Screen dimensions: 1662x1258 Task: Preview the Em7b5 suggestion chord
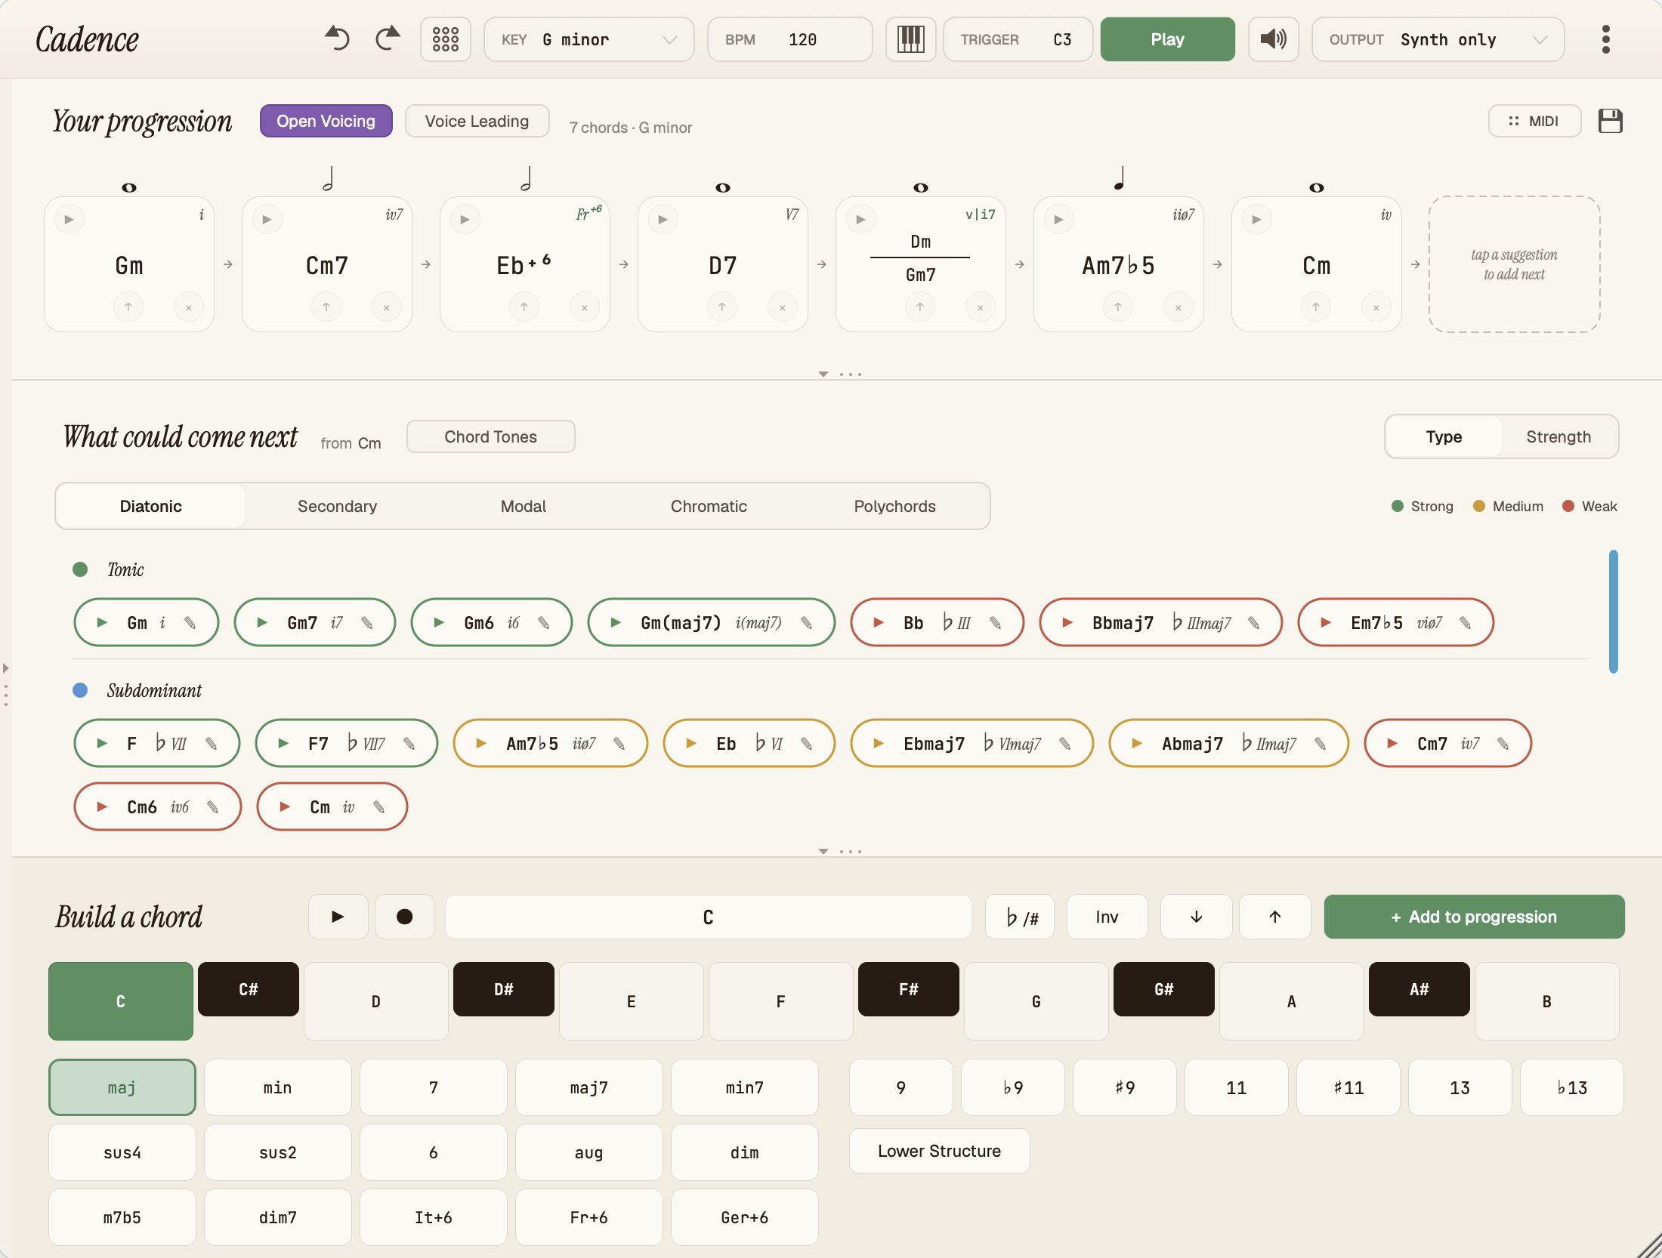1327,623
